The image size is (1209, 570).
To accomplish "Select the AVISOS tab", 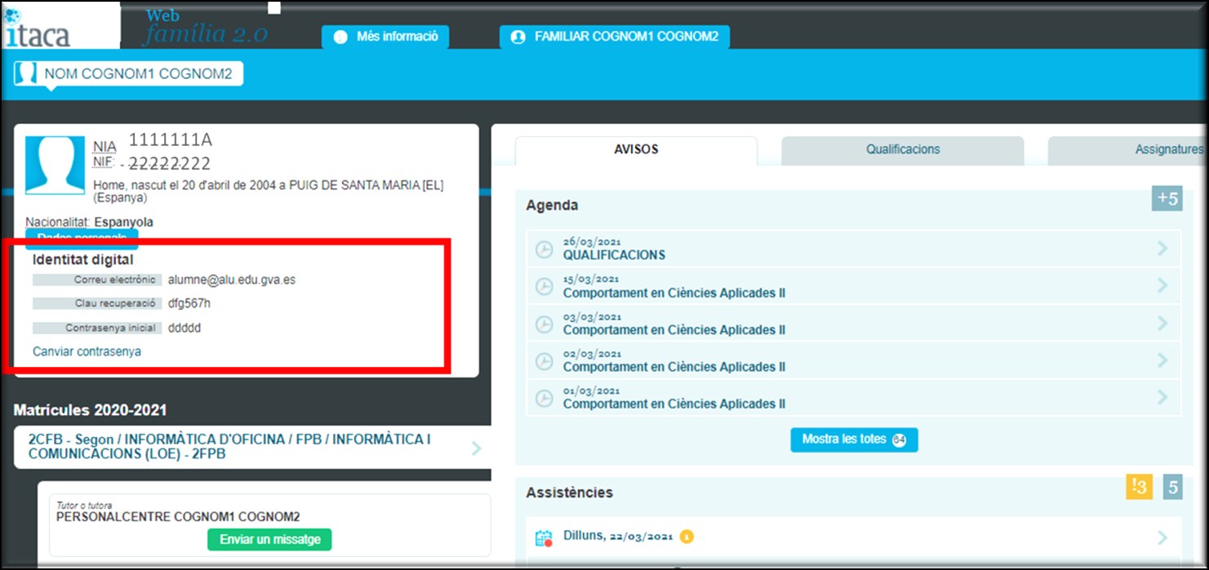I will pos(637,149).
